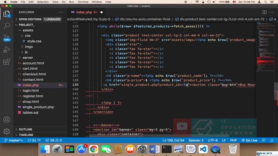Click Ln 139, Col 54 cursor position

(x=173, y=140)
